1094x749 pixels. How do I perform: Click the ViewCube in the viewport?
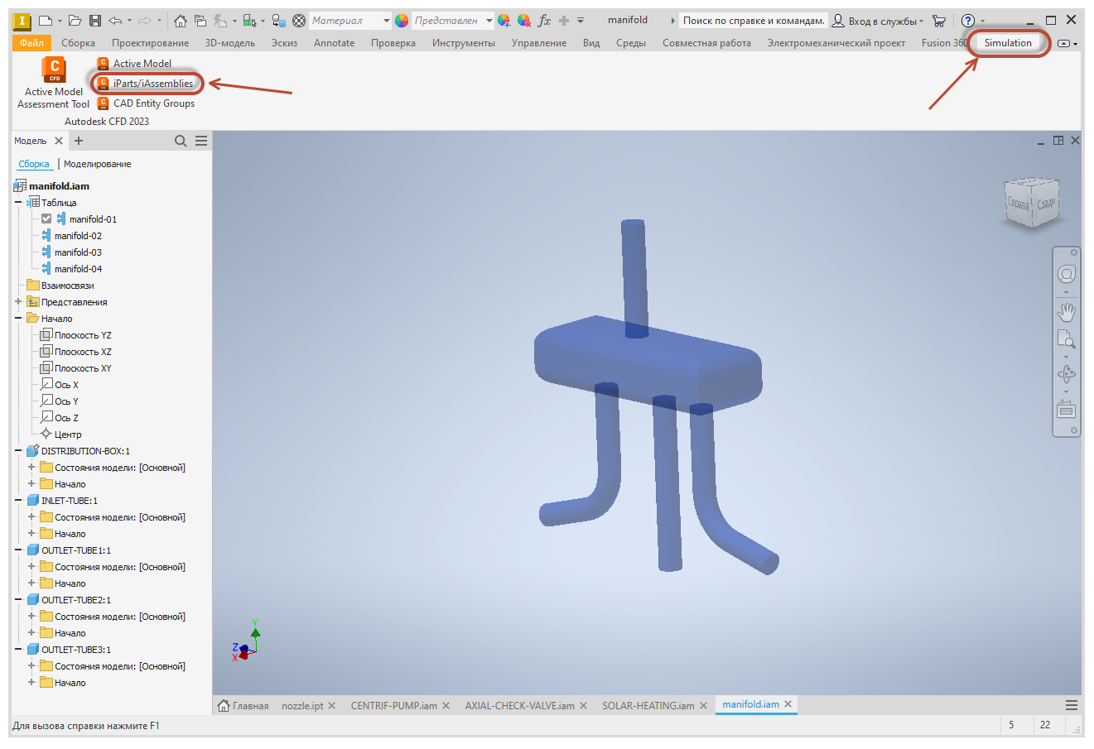(x=1032, y=201)
